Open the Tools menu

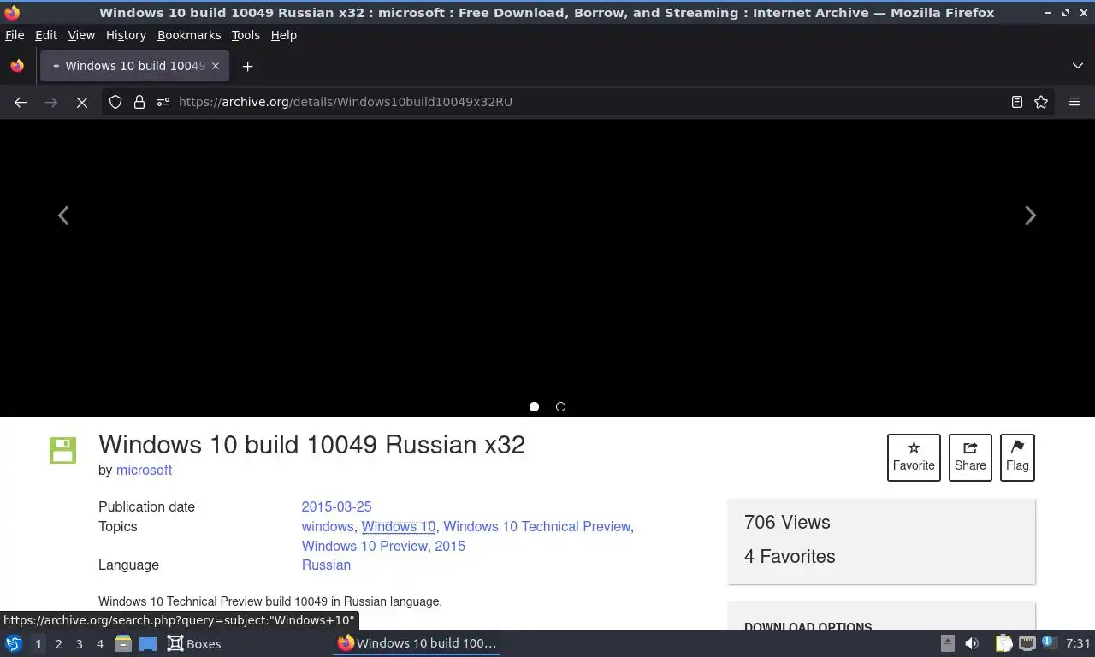pyautogui.click(x=246, y=35)
